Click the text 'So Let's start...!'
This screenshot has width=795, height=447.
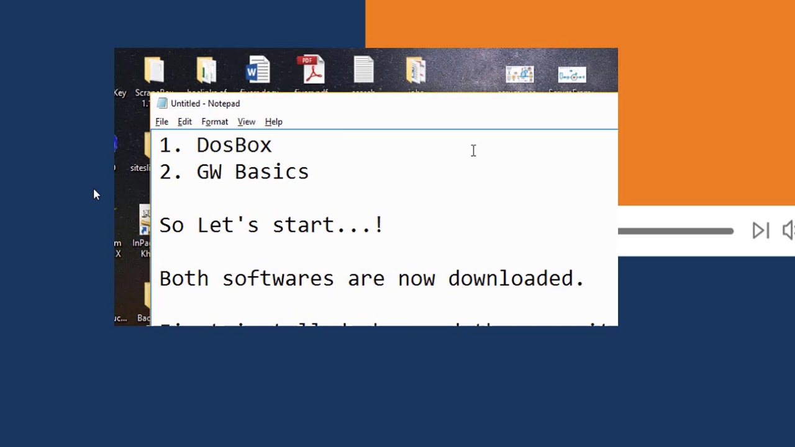tap(271, 225)
